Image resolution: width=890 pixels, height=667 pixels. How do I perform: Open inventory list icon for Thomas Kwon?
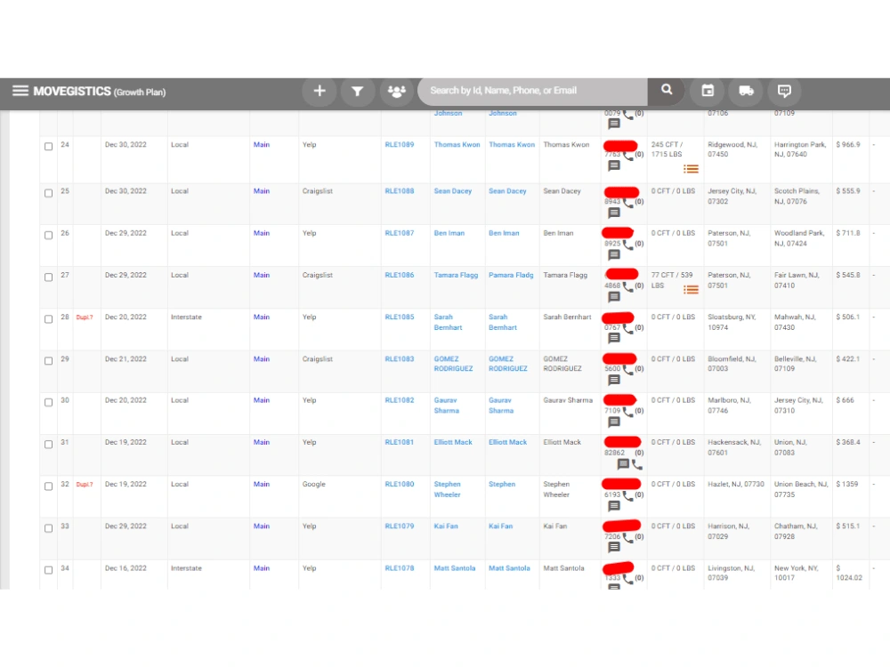pyautogui.click(x=691, y=168)
